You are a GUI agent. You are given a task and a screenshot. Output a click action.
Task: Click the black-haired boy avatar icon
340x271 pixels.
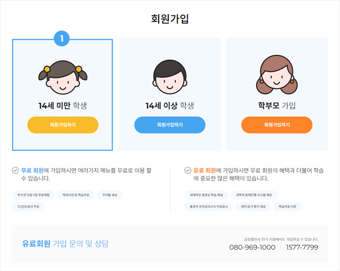(170, 77)
